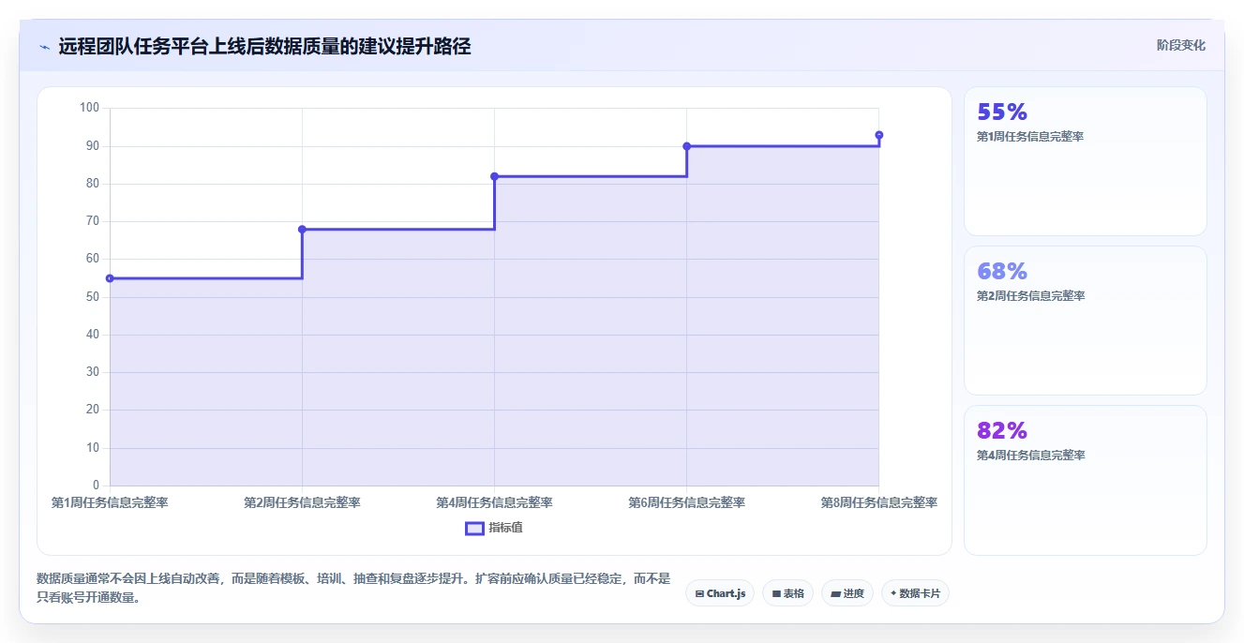This screenshot has height=643, width=1244.
Task: Open the 55% 第1周 stat card
Action: [1086, 161]
